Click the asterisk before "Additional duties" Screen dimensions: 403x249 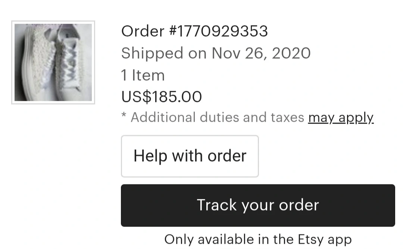(x=124, y=116)
